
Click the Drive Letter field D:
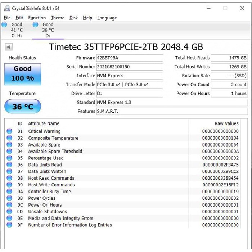click(x=130, y=94)
